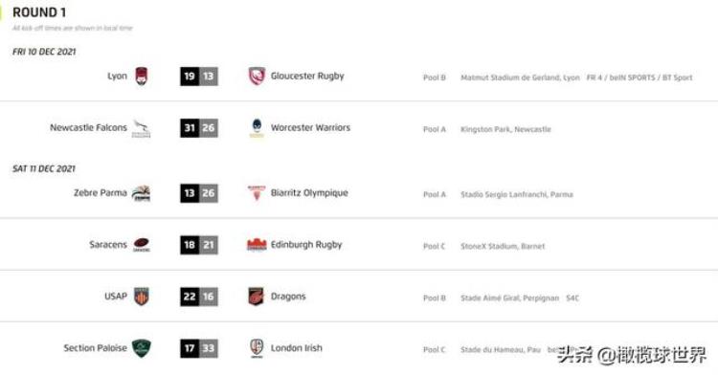Click the Worcester Warriors crest

[x=257, y=128]
